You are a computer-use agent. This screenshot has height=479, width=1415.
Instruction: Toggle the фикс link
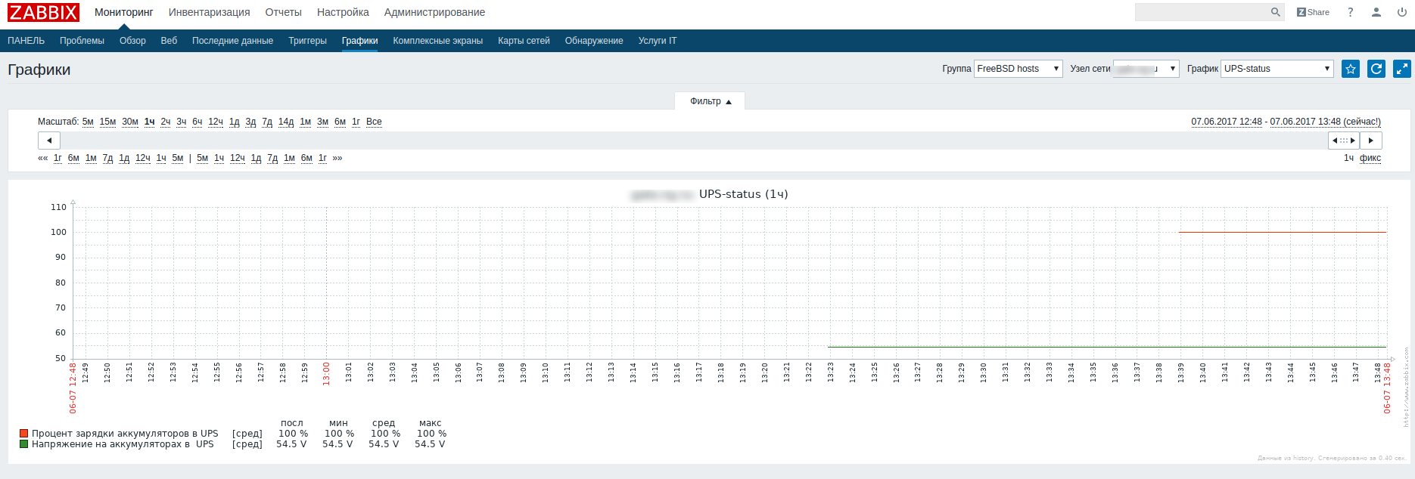click(1370, 158)
